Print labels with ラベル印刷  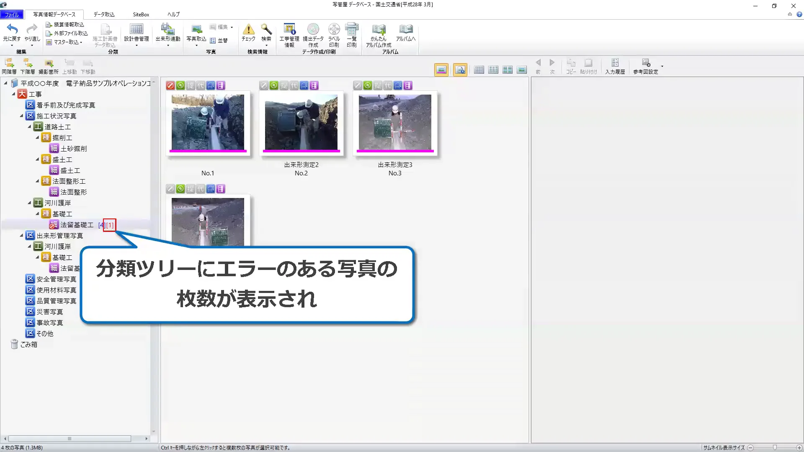[x=334, y=35]
